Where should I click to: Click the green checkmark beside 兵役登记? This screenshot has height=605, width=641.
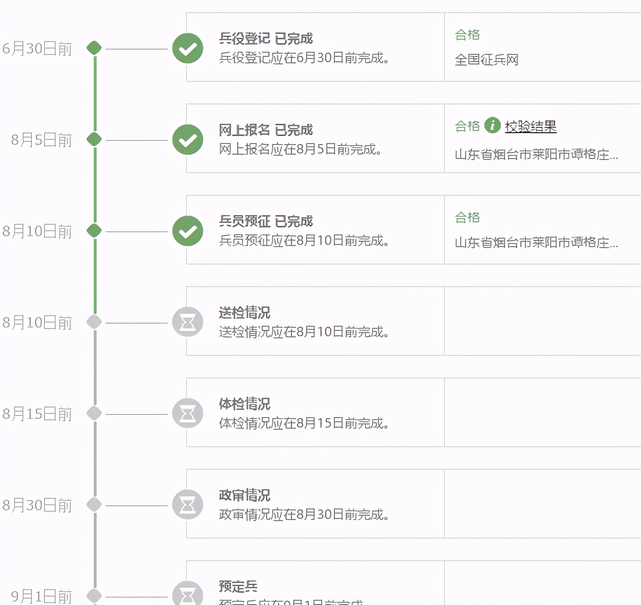pyautogui.click(x=188, y=48)
